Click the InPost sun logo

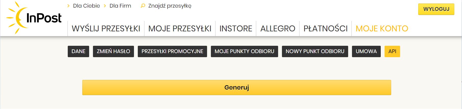click(x=34, y=18)
